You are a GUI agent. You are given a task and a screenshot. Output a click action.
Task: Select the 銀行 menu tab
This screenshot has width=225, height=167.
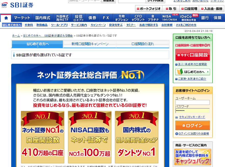tap(205, 18)
